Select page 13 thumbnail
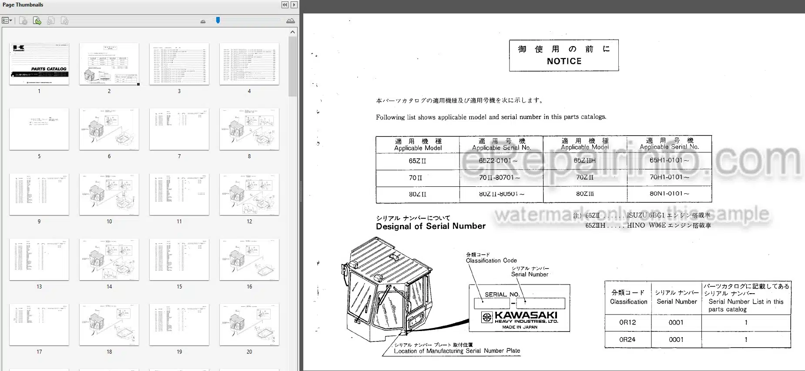The image size is (805, 371). pyautogui.click(x=39, y=259)
